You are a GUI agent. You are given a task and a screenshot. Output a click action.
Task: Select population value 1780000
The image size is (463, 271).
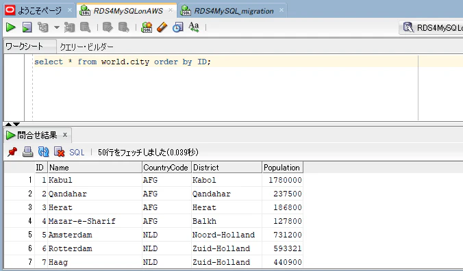click(x=282, y=180)
